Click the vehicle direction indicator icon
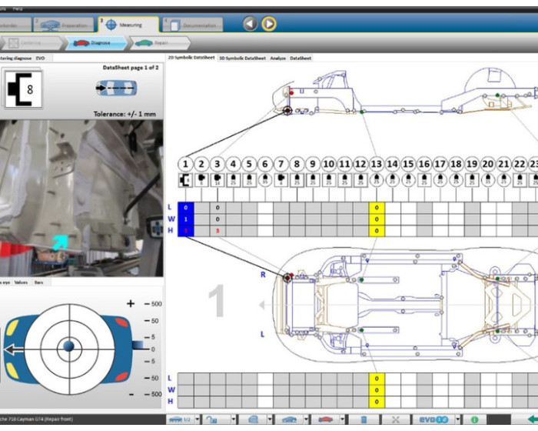The image size is (538, 431). pyautogui.click(x=116, y=89)
